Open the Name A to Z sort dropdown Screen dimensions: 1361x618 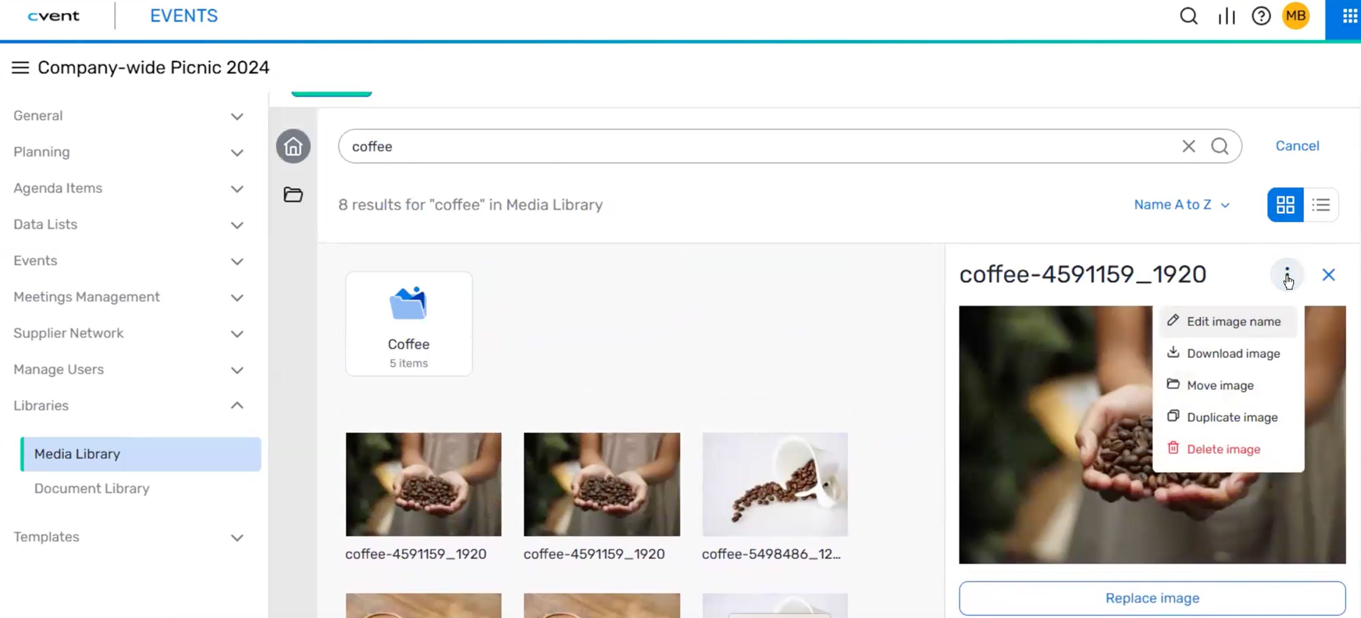click(1181, 204)
